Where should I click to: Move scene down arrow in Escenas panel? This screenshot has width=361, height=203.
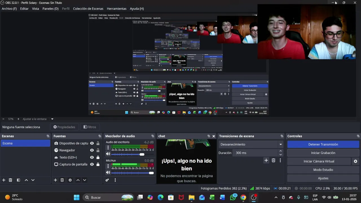tap(33, 180)
